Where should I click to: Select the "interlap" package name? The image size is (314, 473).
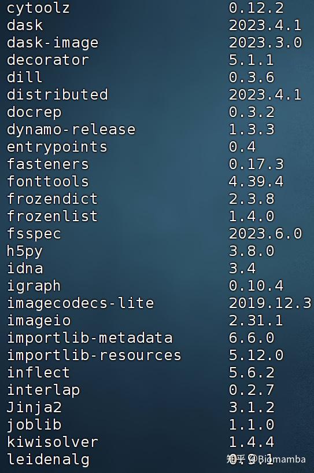[x=43, y=390]
